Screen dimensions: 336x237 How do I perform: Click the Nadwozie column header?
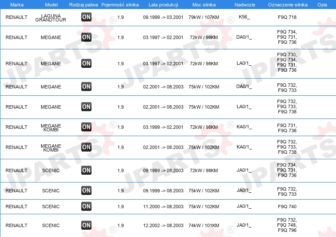click(x=245, y=5)
